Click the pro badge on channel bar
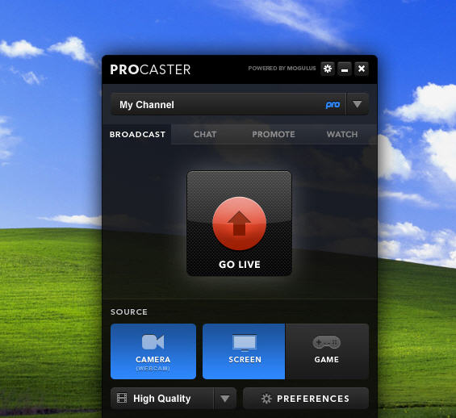This screenshot has height=418, width=456. click(x=333, y=105)
